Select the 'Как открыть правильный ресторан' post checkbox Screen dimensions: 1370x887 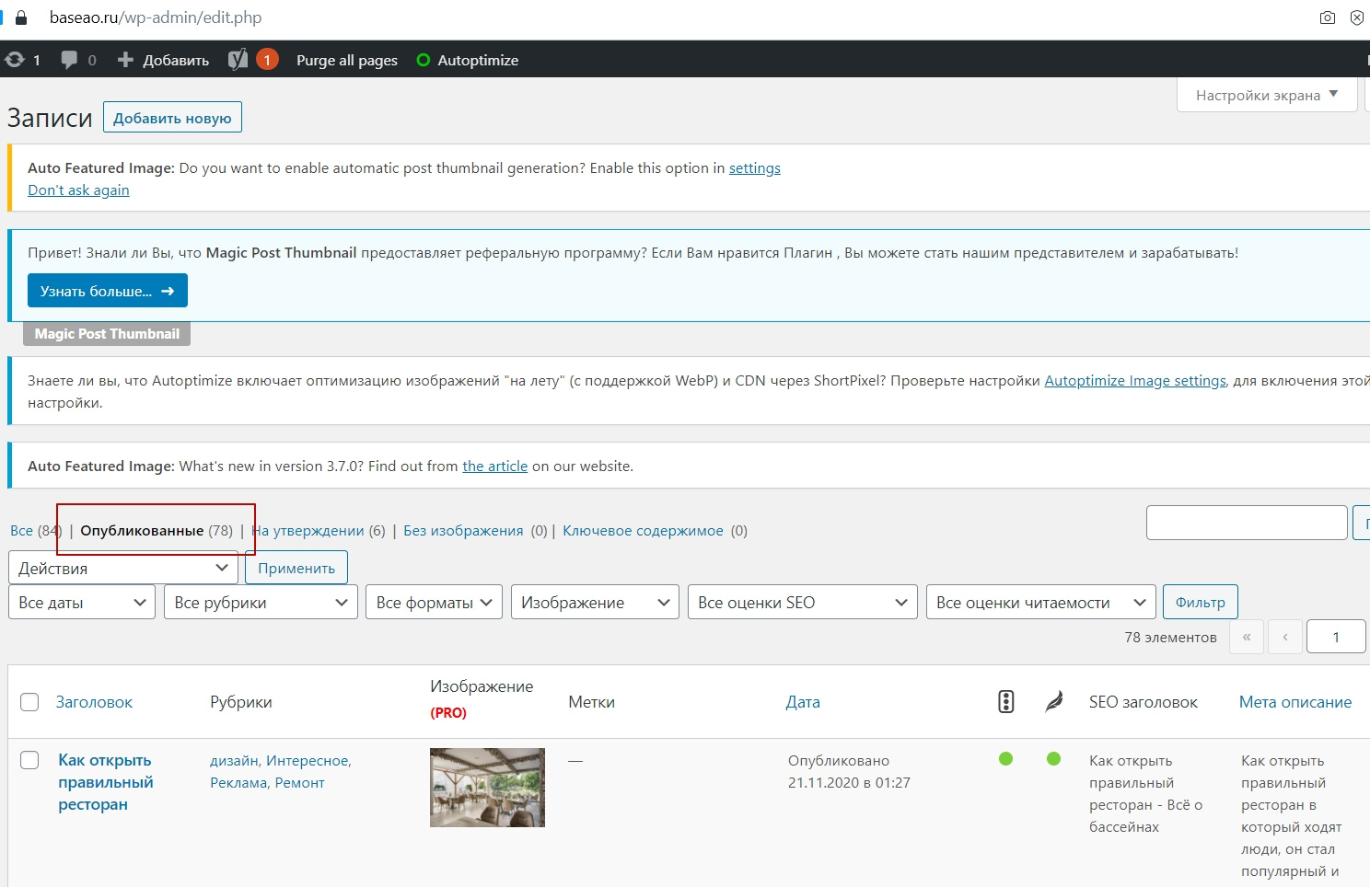[29, 760]
